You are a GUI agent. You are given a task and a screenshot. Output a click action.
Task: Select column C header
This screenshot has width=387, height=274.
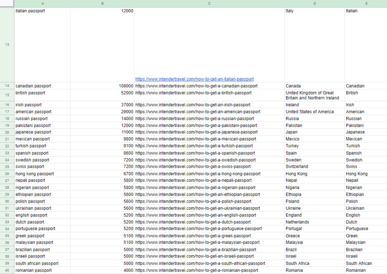209,3
